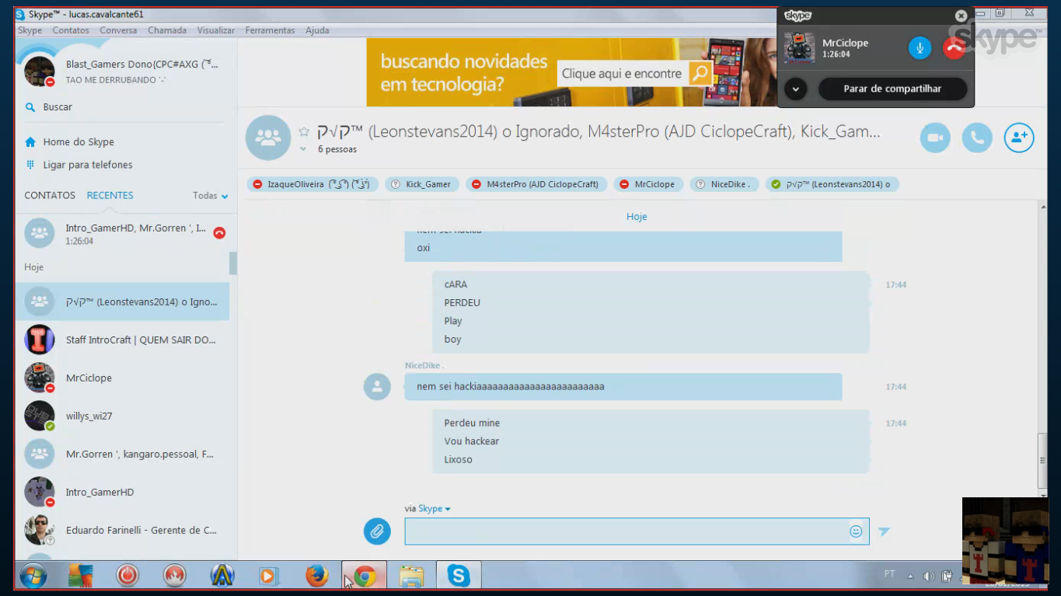The height and width of the screenshot is (596, 1061).
Task: Open the Ferramentas menu
Action: coord(270,30)
